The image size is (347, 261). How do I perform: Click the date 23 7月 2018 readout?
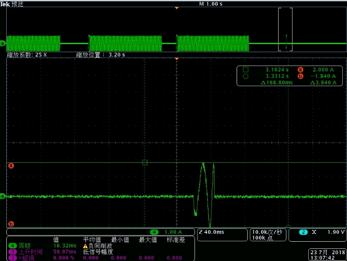pyautogui.click(x=328, y=252)
